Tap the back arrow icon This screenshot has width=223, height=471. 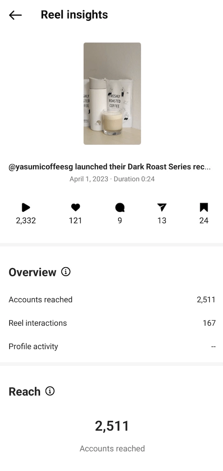point(15,15)
